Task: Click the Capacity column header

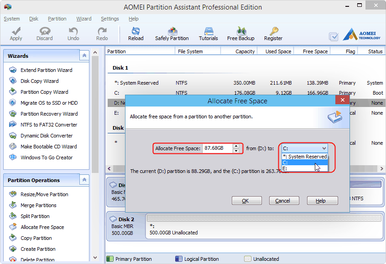Action: tap(245, 51)
